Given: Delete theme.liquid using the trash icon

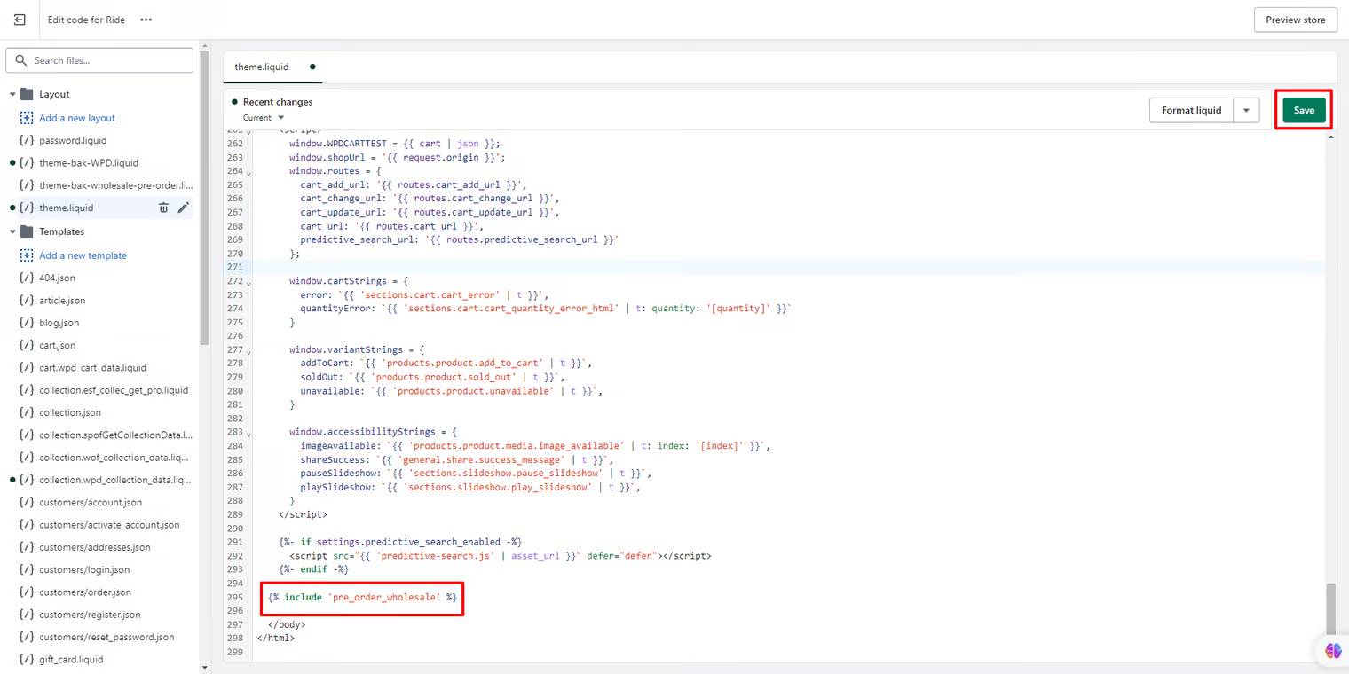Looking at the screenshot, I should [x=163, y=208].
